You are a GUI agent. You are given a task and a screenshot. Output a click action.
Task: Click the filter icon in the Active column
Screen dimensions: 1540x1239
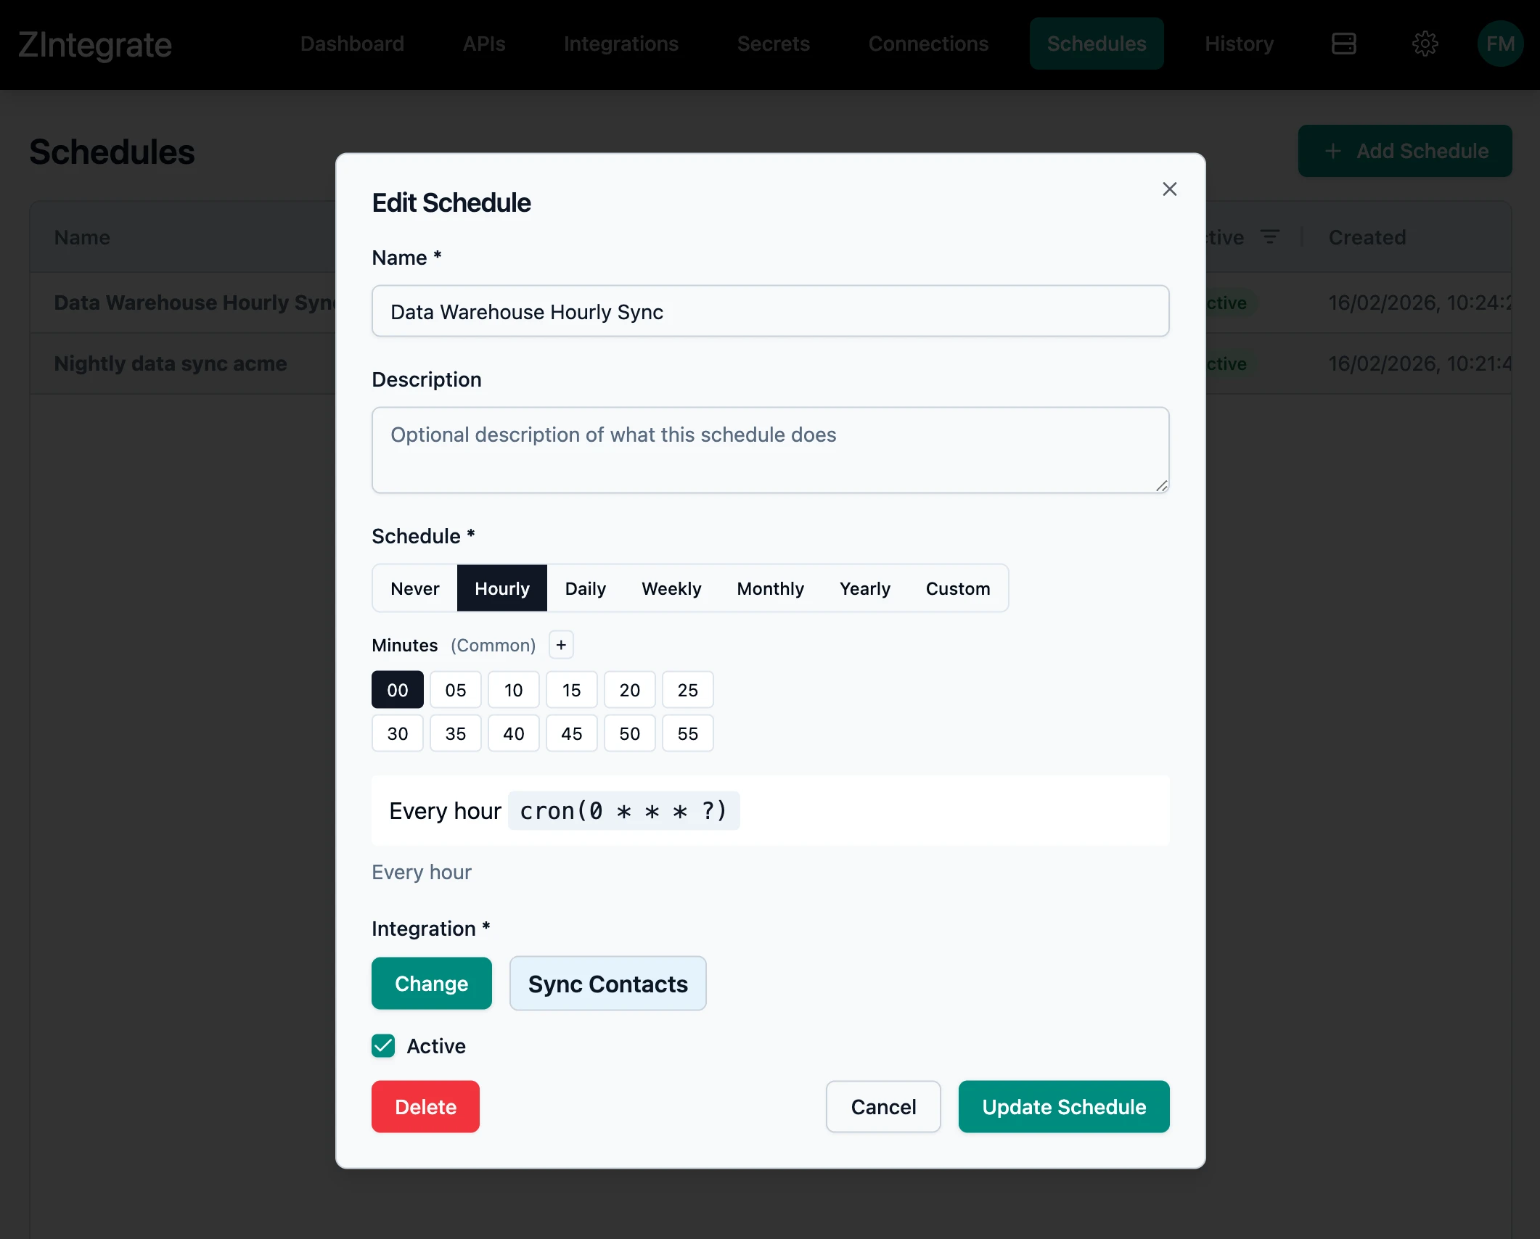point(1271,236)
